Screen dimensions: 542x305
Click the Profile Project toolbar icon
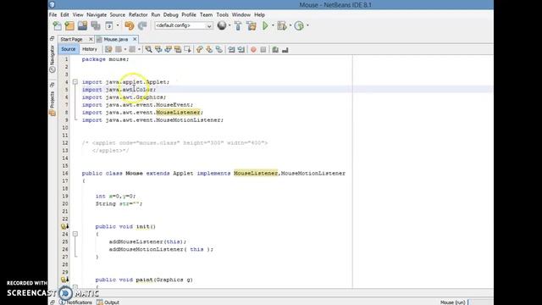(299, 25)
